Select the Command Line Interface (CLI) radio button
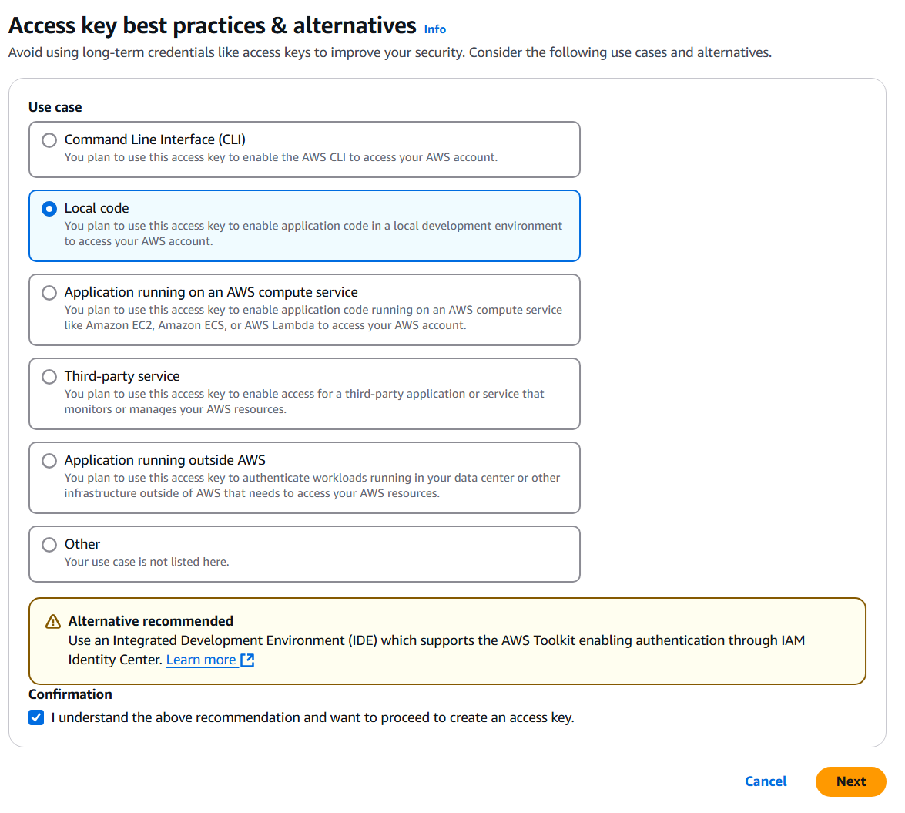905x813 pixels. 49,140
